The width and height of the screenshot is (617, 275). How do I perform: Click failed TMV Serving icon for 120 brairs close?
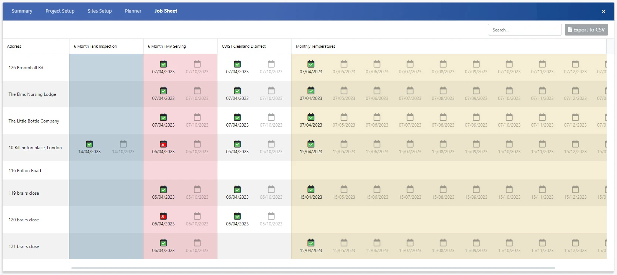[163, 216]
